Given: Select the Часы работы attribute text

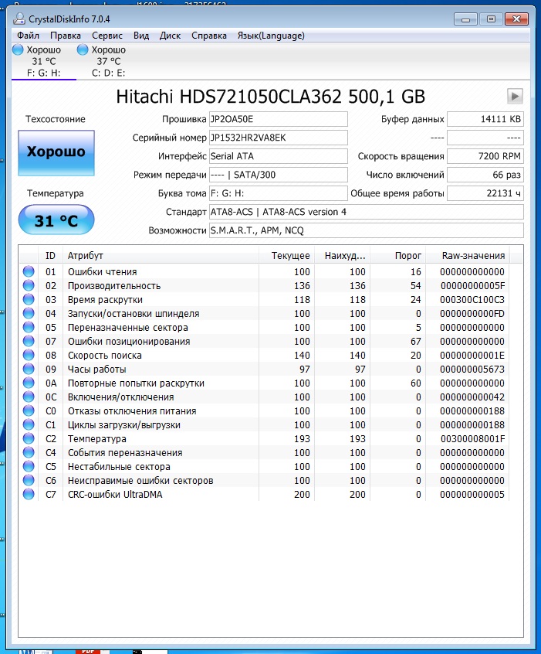Looking at the screenshot, I should [97, 370].
